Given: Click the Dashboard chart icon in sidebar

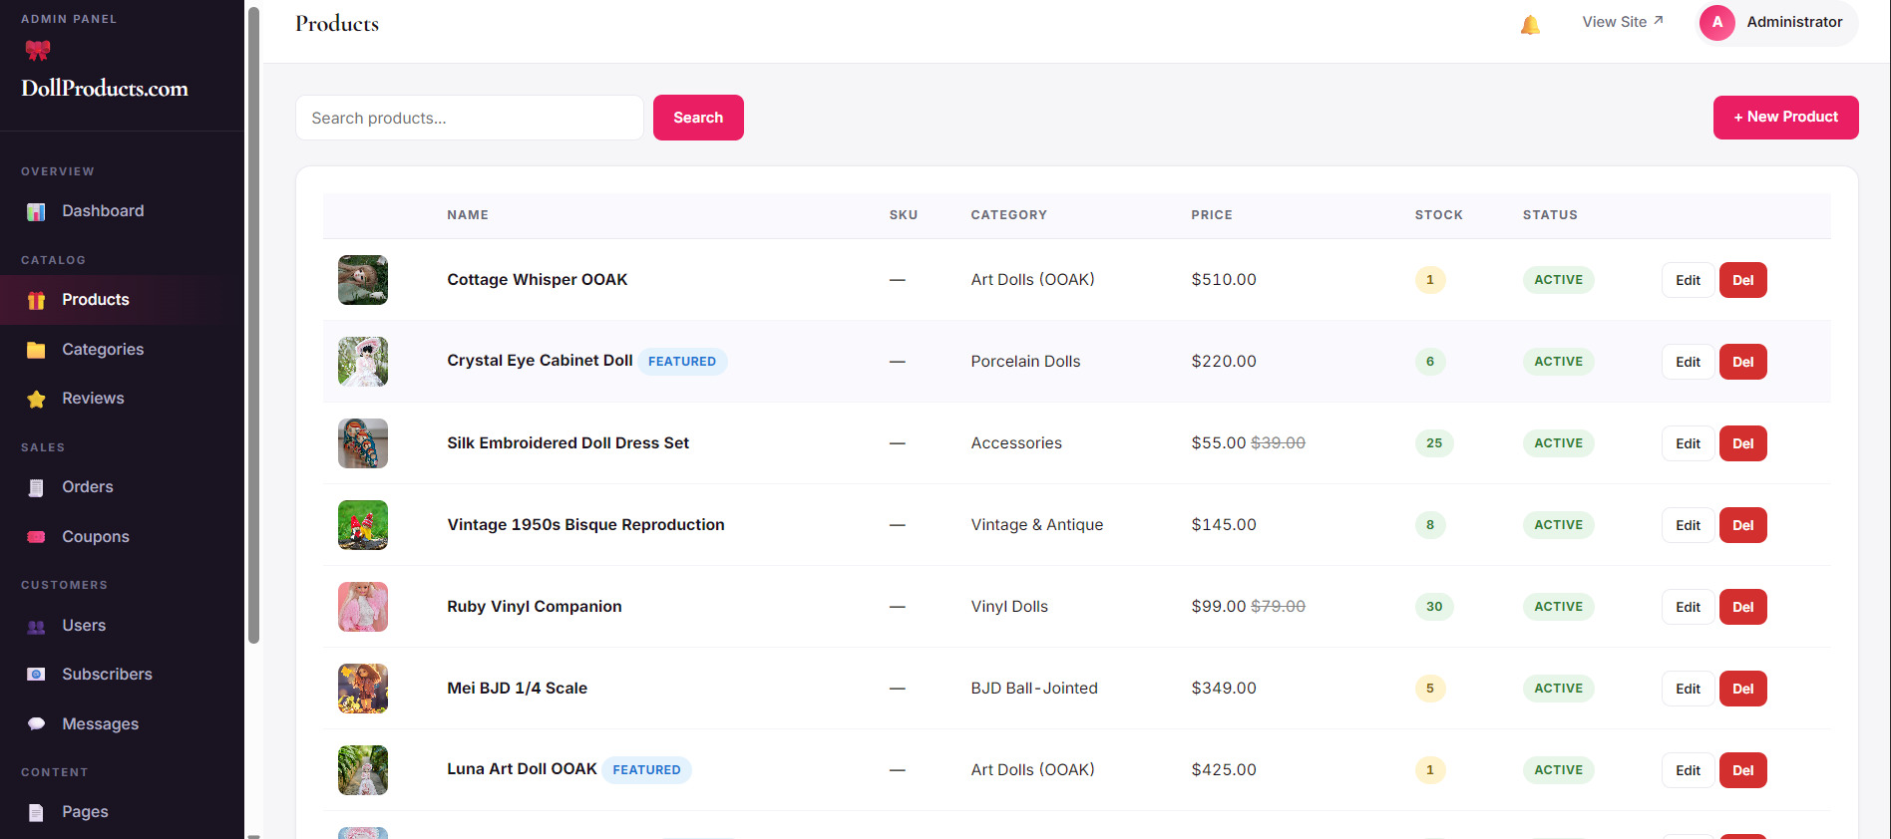Looking at the screenshot, I should (36, 211).
